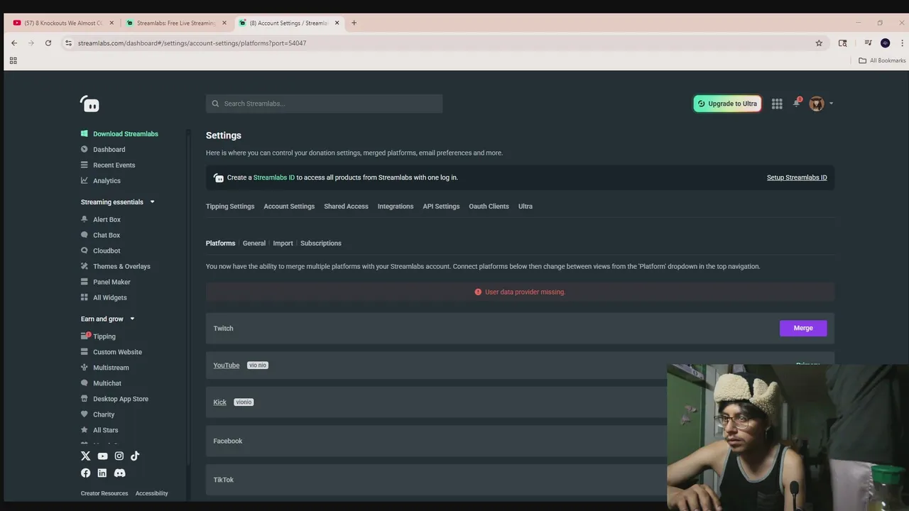Image resolution: width=909 pixels, height=511 pixels.
Task: Switch to the Shared Access tab
Action: pos(346,207)
